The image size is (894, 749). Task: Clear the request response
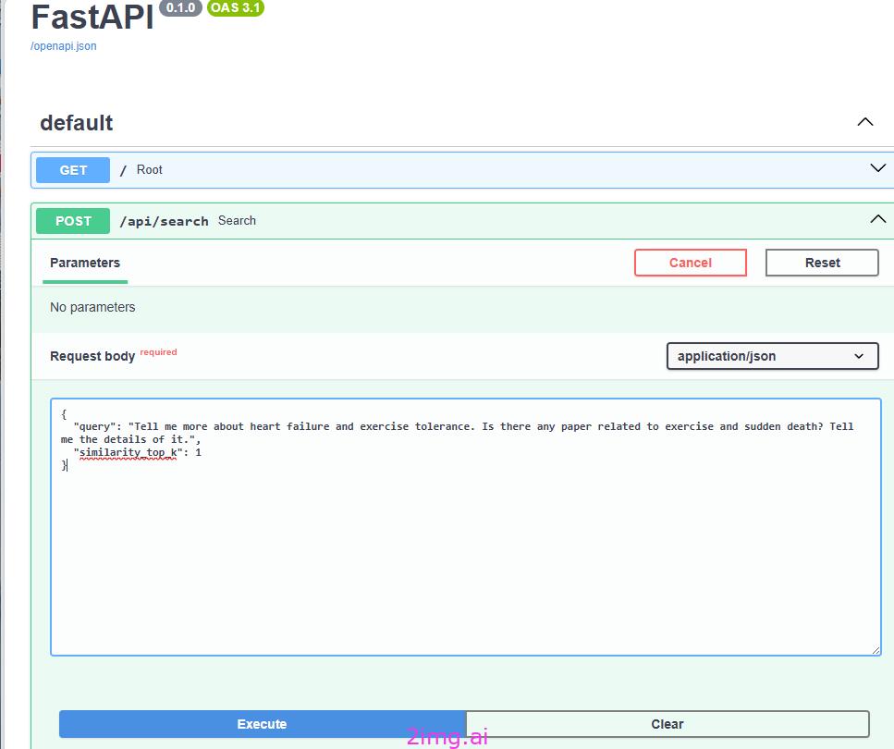point(667,724)
